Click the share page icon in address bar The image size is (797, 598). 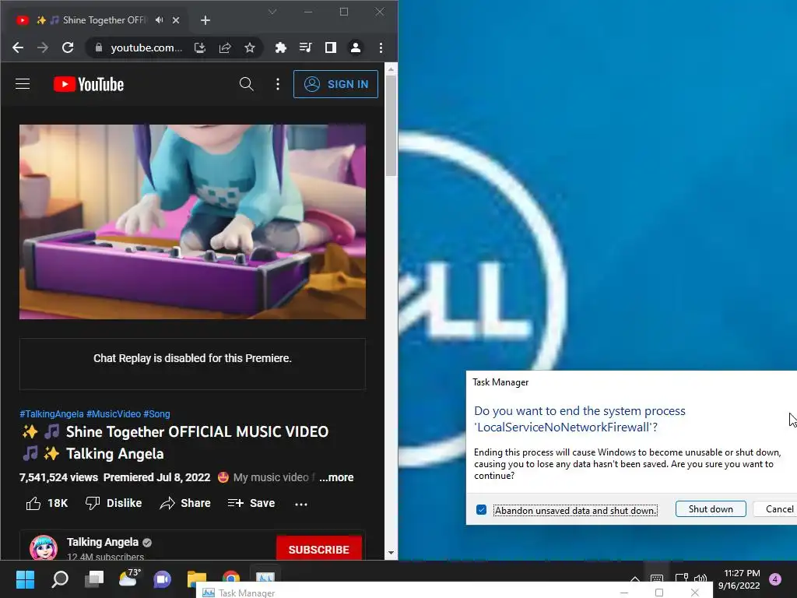(x=225, y=47)
